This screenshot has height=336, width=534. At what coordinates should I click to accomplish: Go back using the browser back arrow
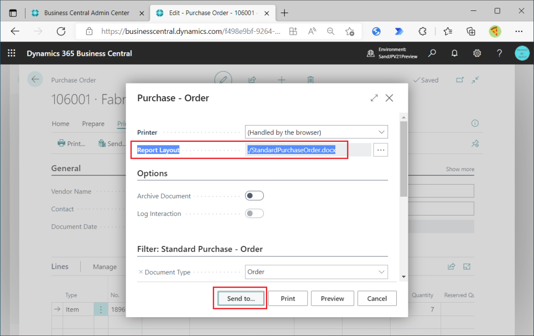[x=15, y=31]
